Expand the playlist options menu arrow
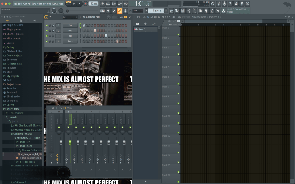Screen dimensions: 295x184 (135, 17)
